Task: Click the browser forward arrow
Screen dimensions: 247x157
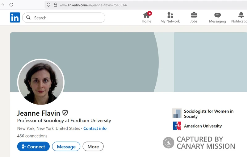Action: point(2,5)
